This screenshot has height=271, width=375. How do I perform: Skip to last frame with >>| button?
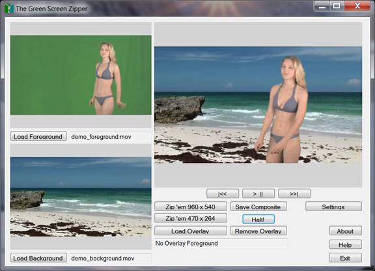coord(294,193)
